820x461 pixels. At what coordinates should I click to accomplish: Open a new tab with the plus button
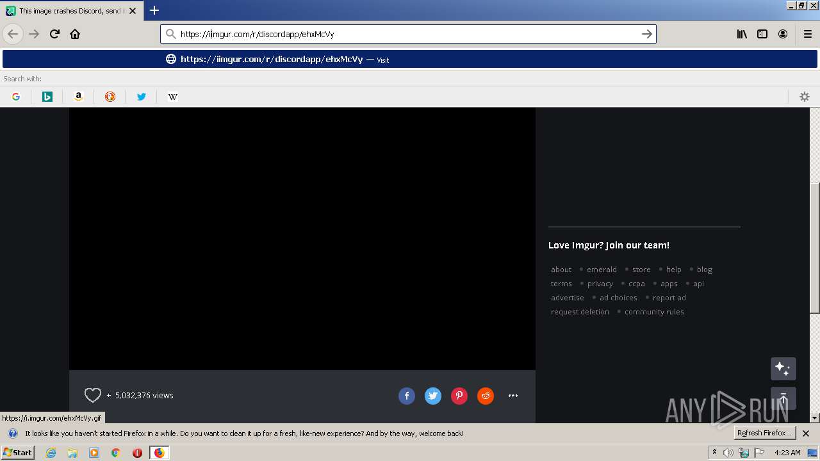[x=154, y=10]
